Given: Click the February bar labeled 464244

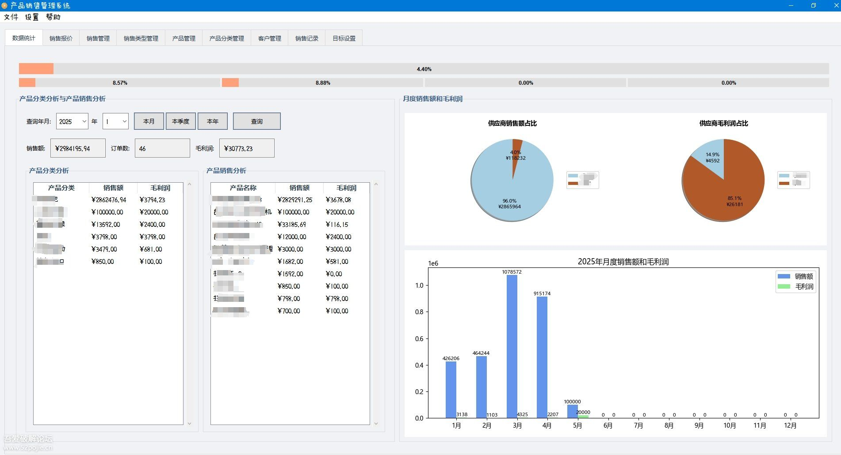Looking at the screenshot, I should [x=482, y=387].
